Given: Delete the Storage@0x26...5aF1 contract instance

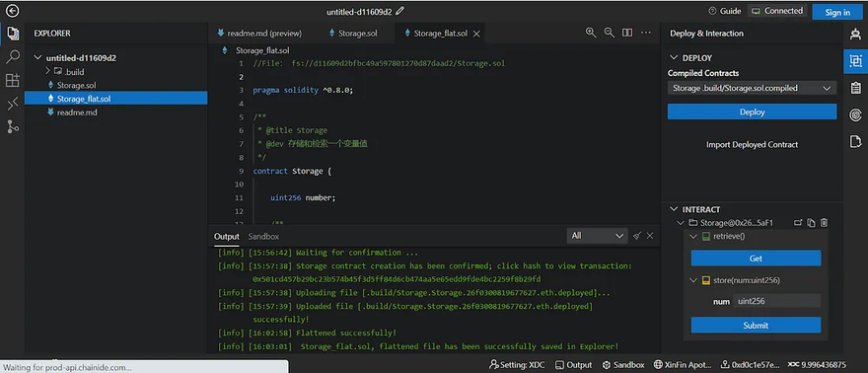Looking at the screenshot, I should [825, 223].
